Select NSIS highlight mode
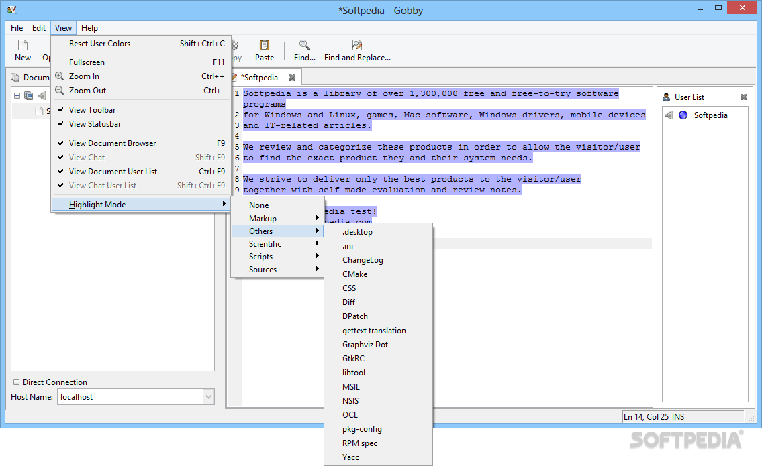The width and height of the screenshot is (762, 466). point(378,401)
